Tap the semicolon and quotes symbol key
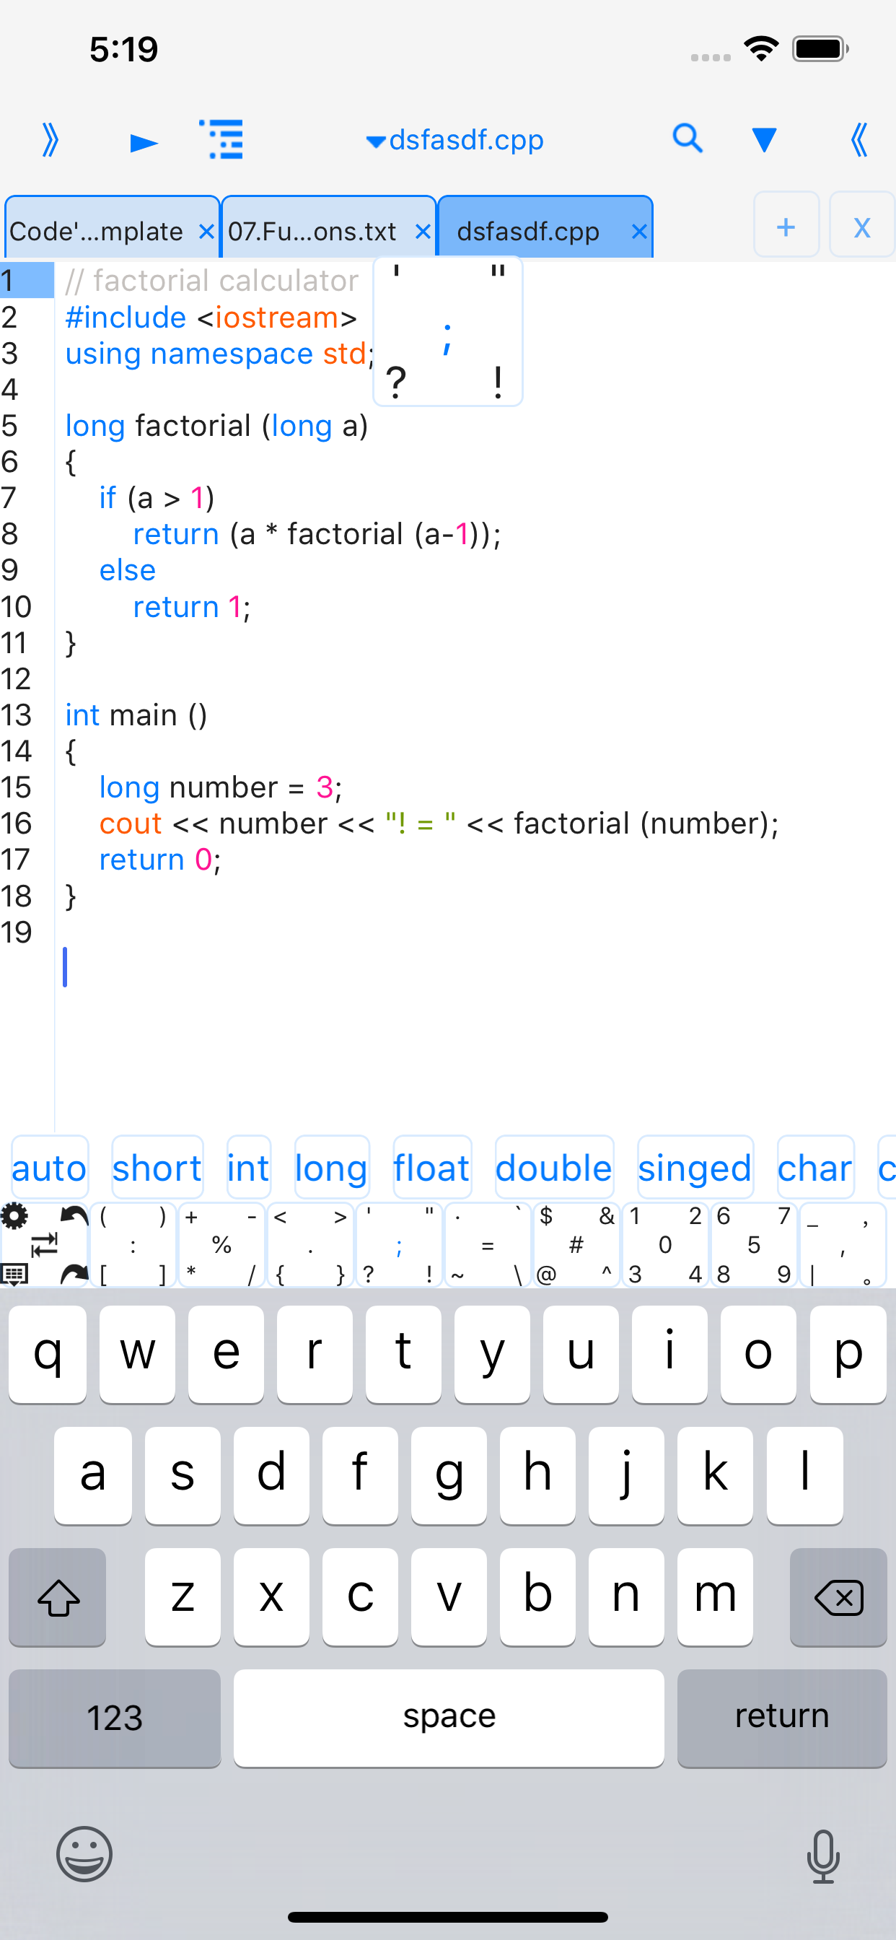Viewport: 896px width, 1940px height. (x=399, y=1245)
